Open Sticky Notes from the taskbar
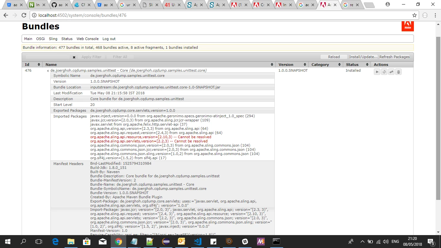The height and width of the screenshot is (248, 441). pyautogui.click(x=213, y=242)
